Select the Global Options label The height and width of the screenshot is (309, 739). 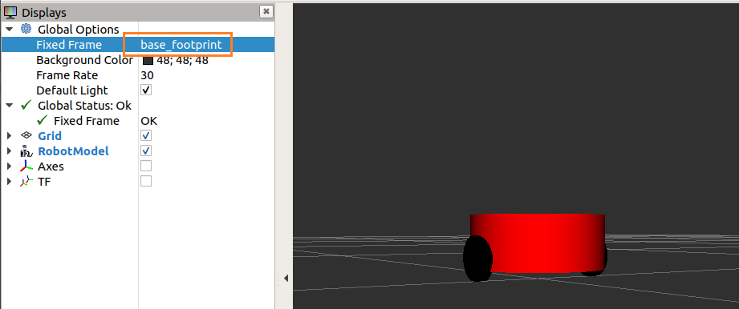tap(79, 29)
